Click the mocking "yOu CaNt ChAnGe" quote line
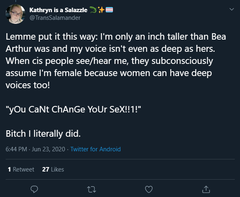This screenshot has height=197, width=240. pos(73,109)
